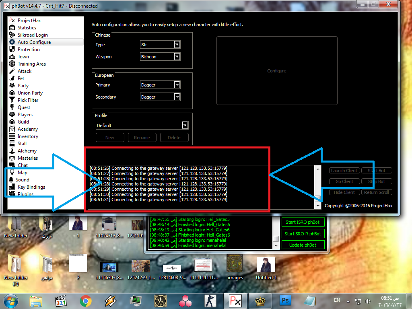This screenshot has width=412, height=309.
Task: Click the Protection shield icon
Action: click(12, 49)
